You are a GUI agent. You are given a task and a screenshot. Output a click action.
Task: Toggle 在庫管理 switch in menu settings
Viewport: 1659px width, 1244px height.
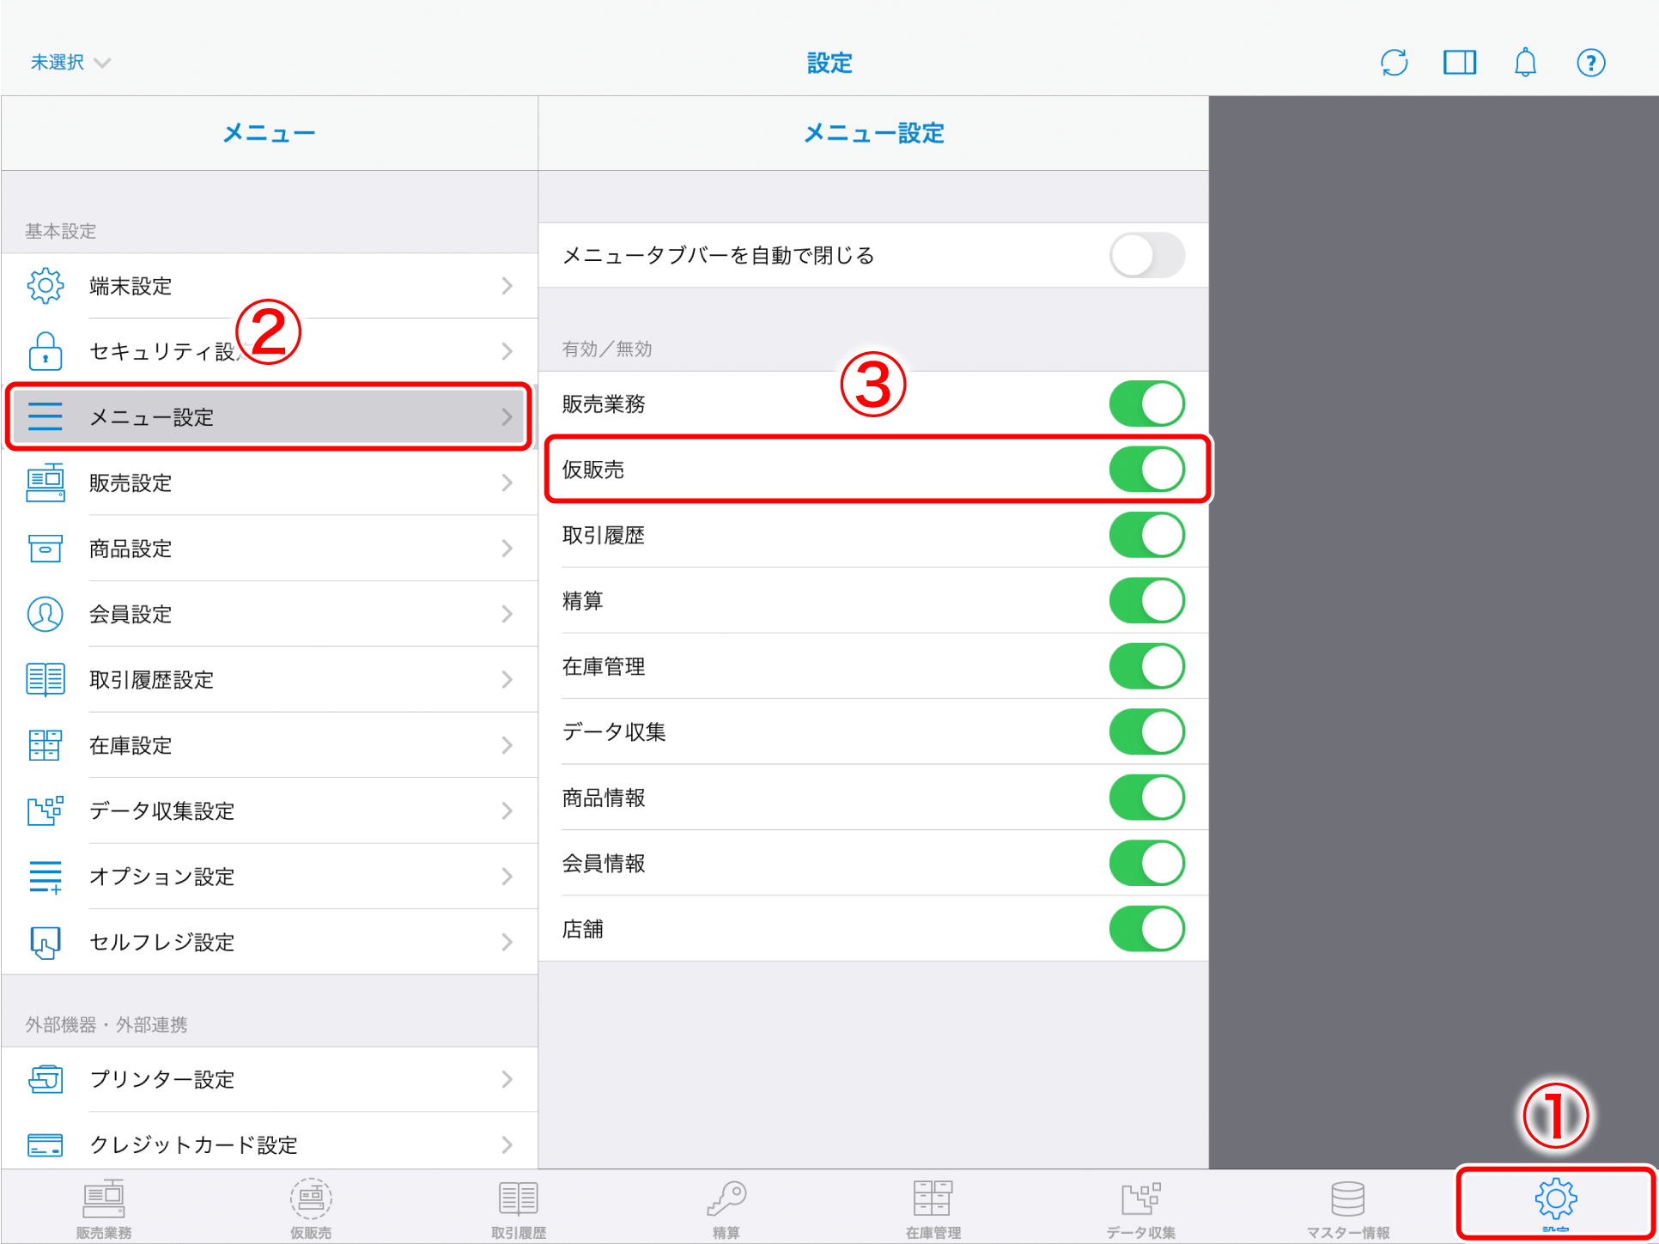[1146, 666]
